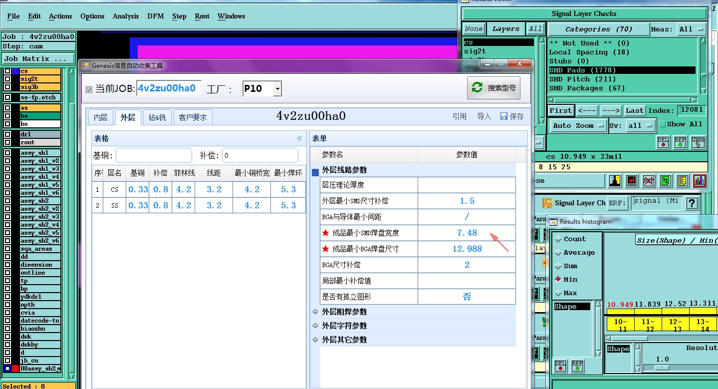Click the question mark help icon
This screenshot has height=389, width=718.
pyautogui.click(x=692, y=203)
